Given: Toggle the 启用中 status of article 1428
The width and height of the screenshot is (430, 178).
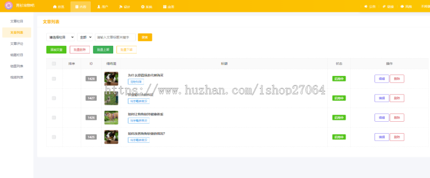Looking at the screenshot, I should click(339, 79).
